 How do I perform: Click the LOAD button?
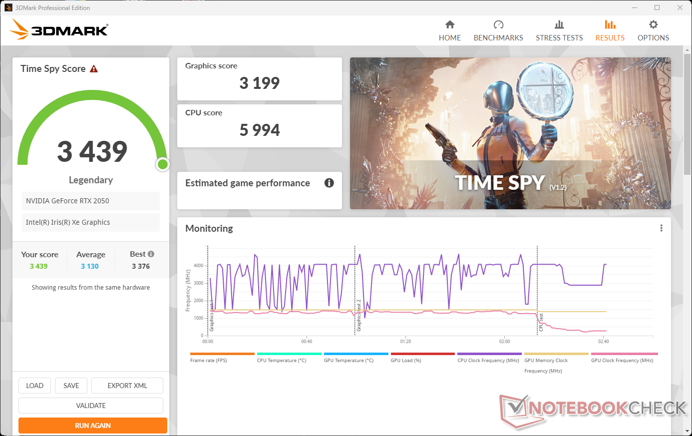(x=35, y=386)
